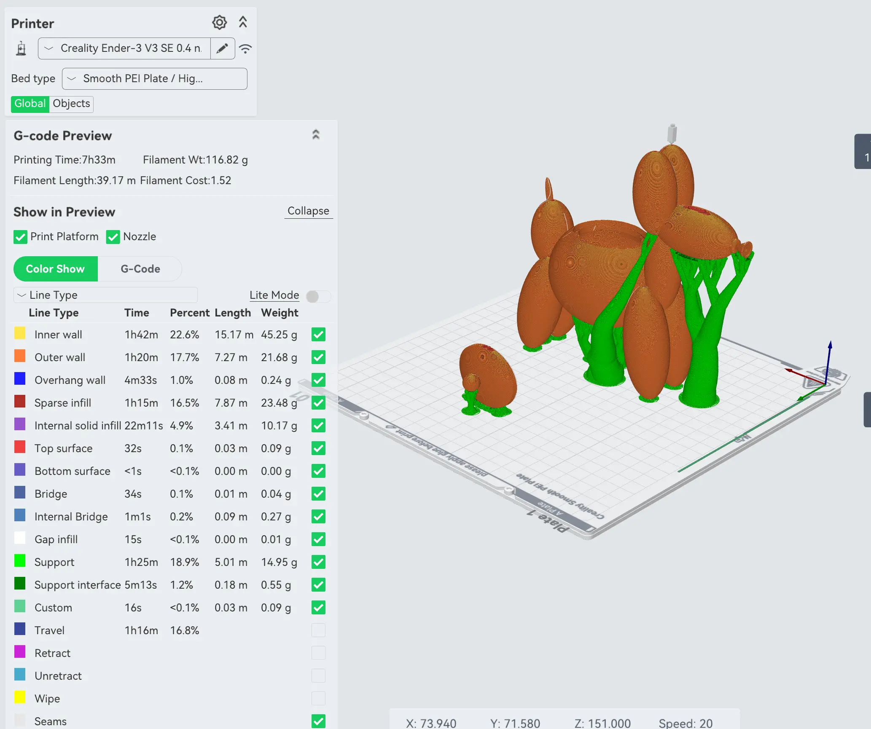
Task: Uncheck Internal Bridge visibility
Action: pos(318,517)
